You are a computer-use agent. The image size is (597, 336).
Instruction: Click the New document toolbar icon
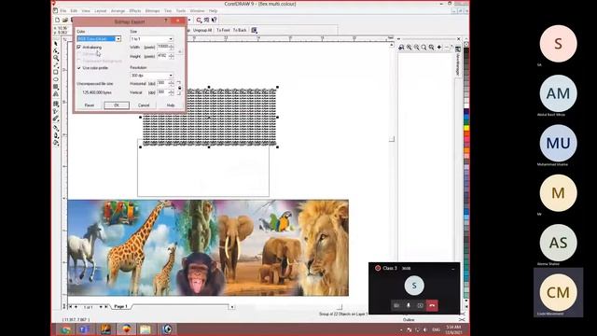[x=58, y=20]
